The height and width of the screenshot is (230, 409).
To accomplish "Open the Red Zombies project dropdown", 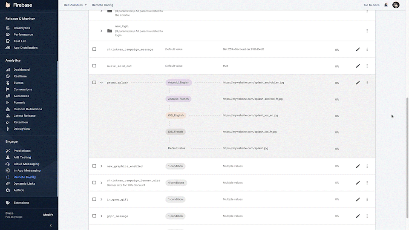I will [x=75, y=5].
